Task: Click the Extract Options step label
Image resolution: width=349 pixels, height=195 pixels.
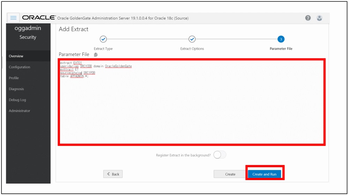Action: point(192,49)
